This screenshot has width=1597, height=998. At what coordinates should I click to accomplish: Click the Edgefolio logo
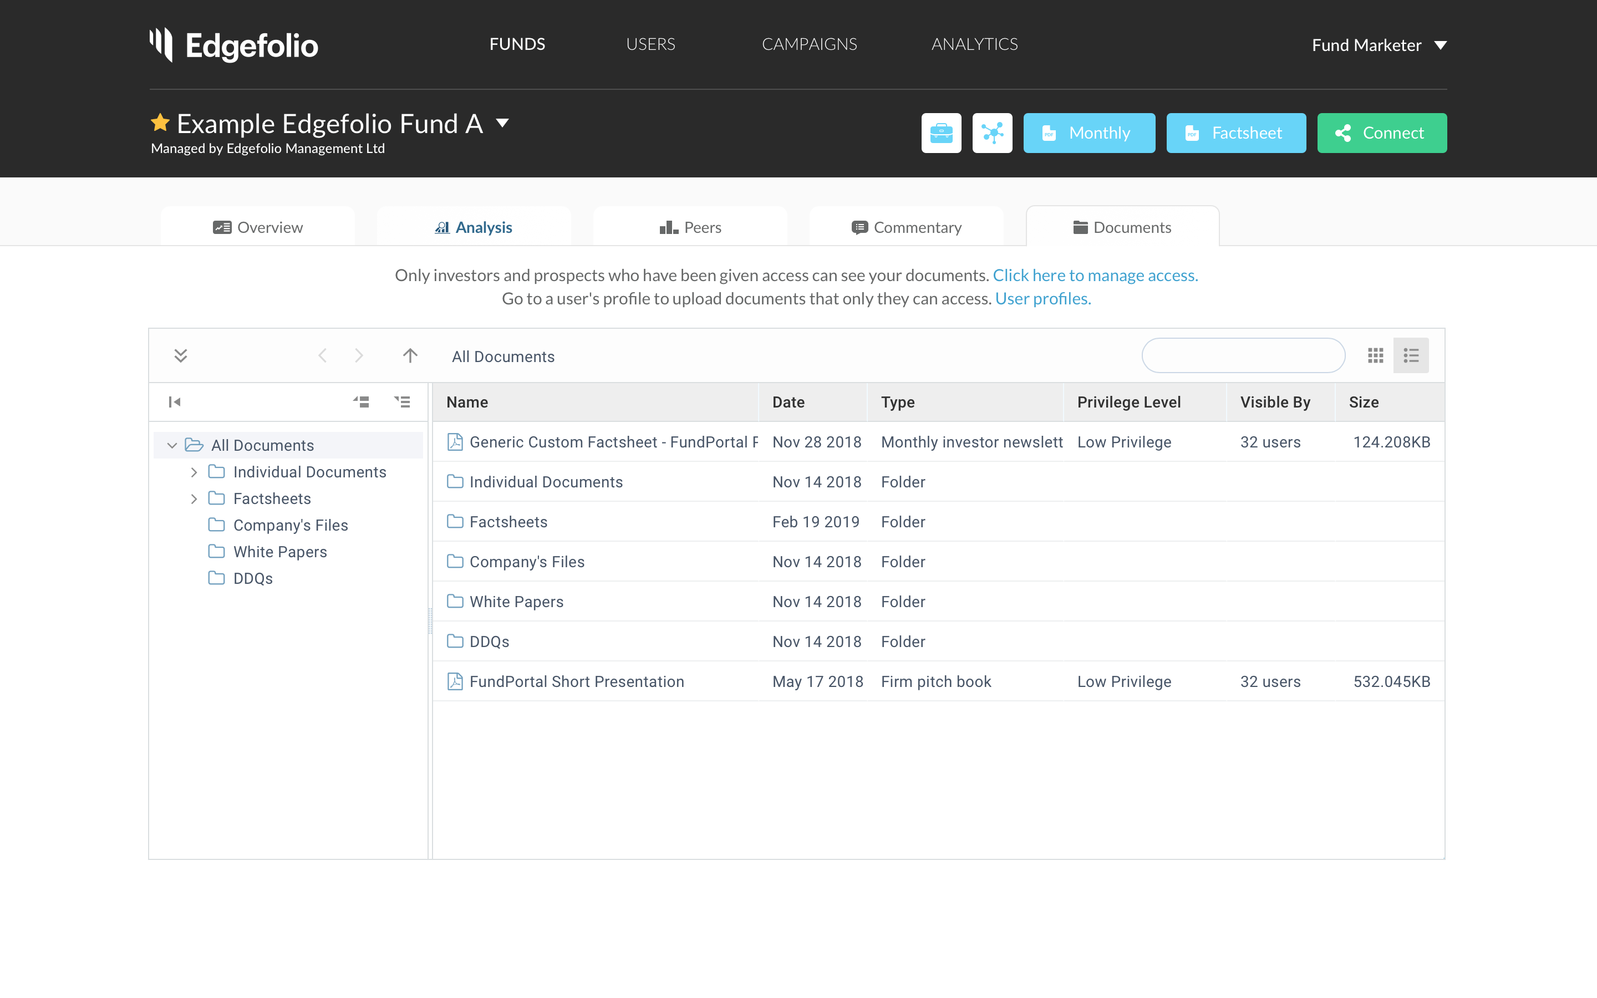point(233,45)
